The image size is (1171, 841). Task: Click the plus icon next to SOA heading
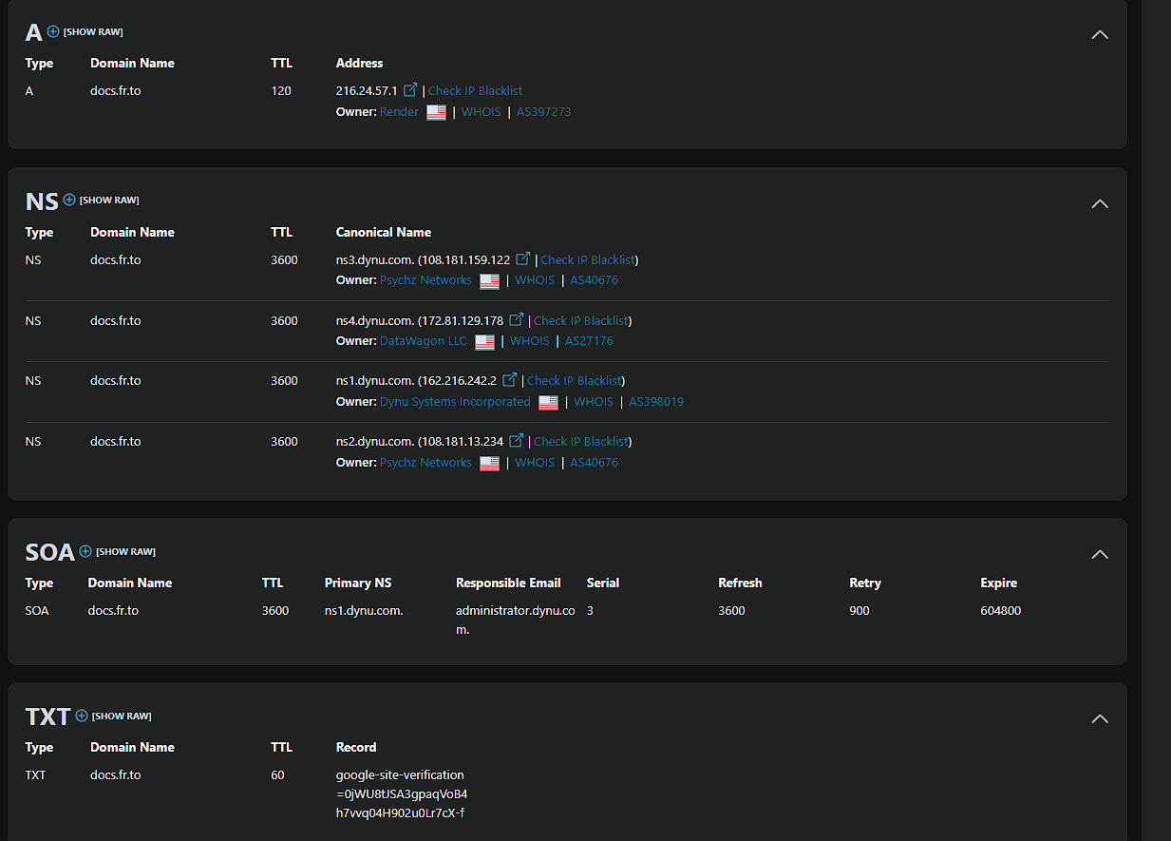point(85,551)
